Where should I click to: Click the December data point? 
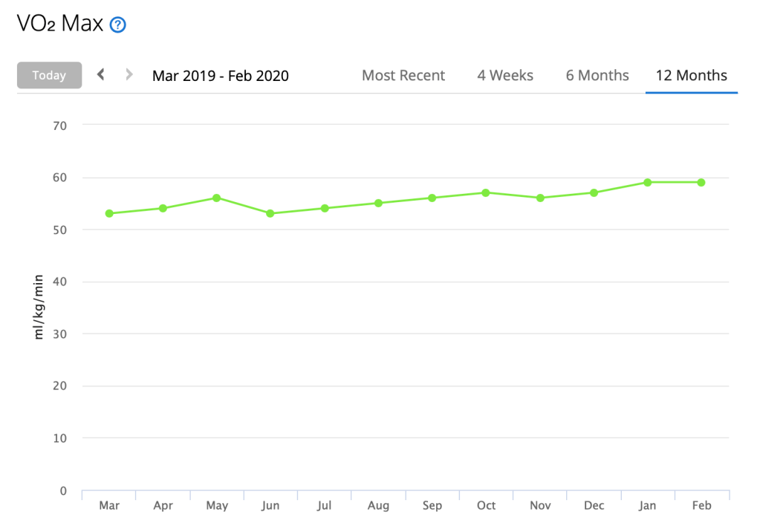point(594,192)
